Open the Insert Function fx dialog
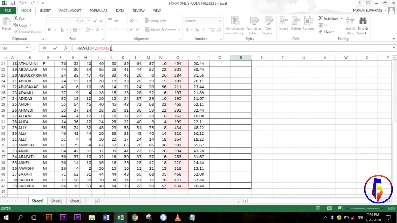The height and width of the screenshot is (223, 397). (x=65, y=48)
